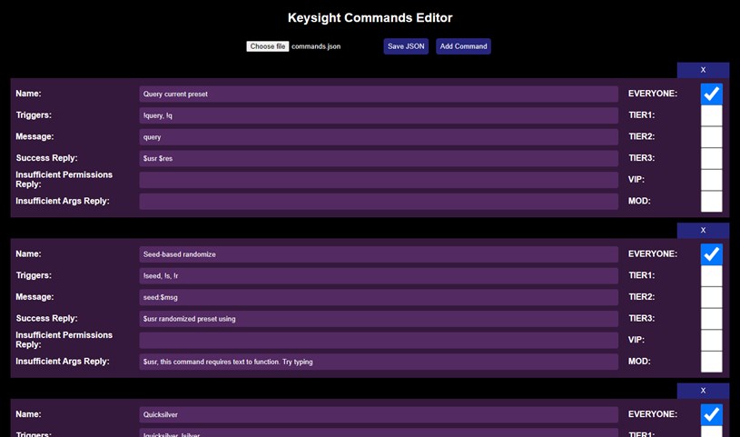
Task: Edit Success Reply '$usr randomized preset using'
Action: tap(379, 319)
